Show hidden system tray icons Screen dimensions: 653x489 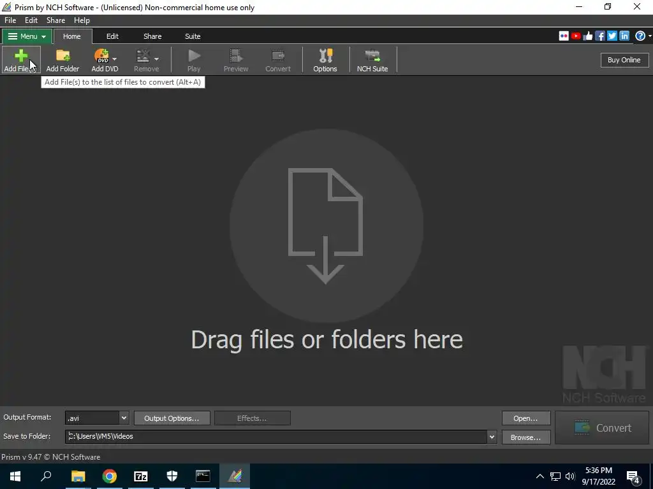pyautogui.click(x=539, y=476)
